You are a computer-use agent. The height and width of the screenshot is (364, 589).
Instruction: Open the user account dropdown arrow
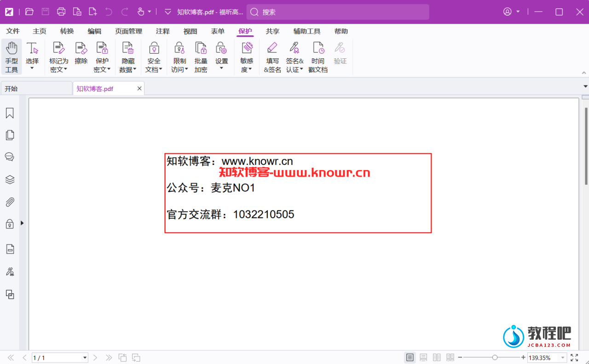point(518,12)
